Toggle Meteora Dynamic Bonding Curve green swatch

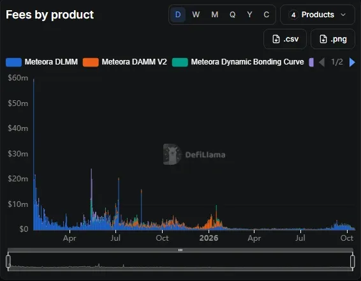click(180, 62)
